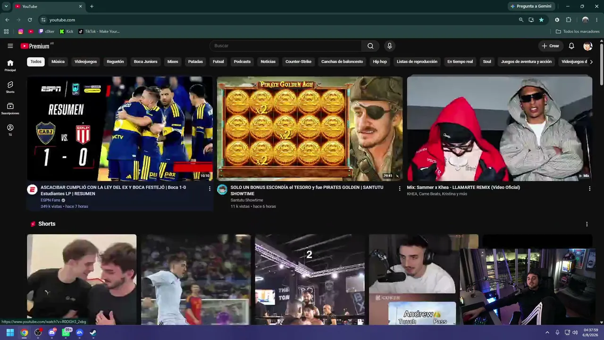Select the Música filter chip

tap(58, 61)
